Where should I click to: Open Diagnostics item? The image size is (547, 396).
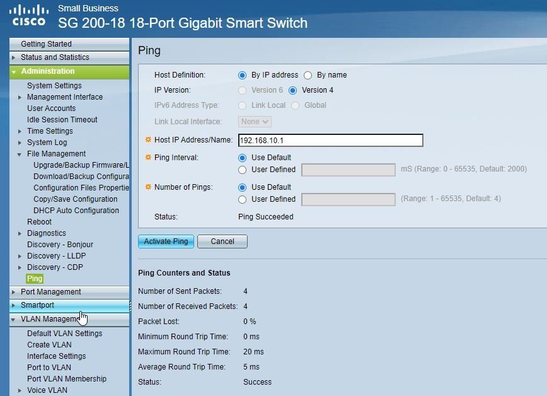point(47,233)
